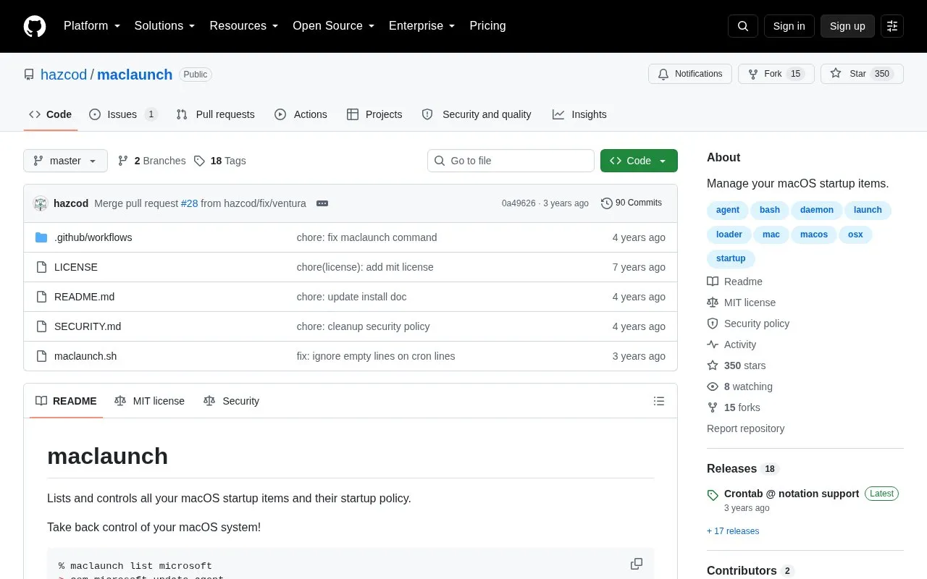
Task: Click the daemon topic tag
Action: click(817, 210)
